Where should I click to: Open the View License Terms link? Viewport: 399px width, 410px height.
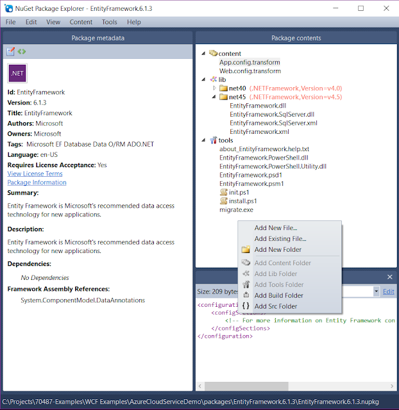click(x=35, y=174)
